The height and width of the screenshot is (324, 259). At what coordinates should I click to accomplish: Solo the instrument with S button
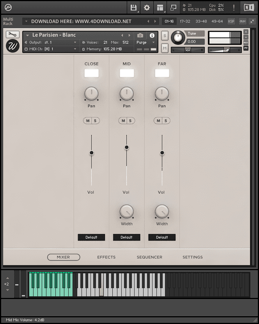(165, 35)
